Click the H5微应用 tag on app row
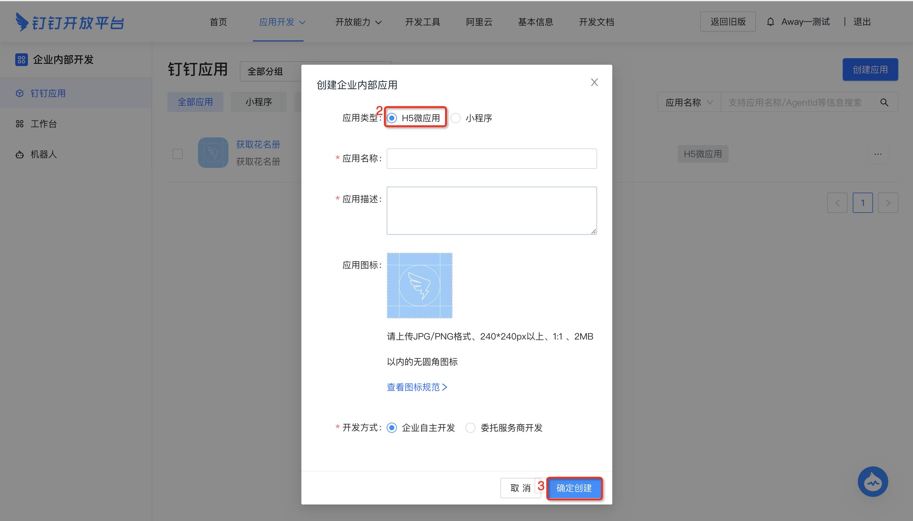The height and width of the screenshot is (521, 913). pos(703,154)
